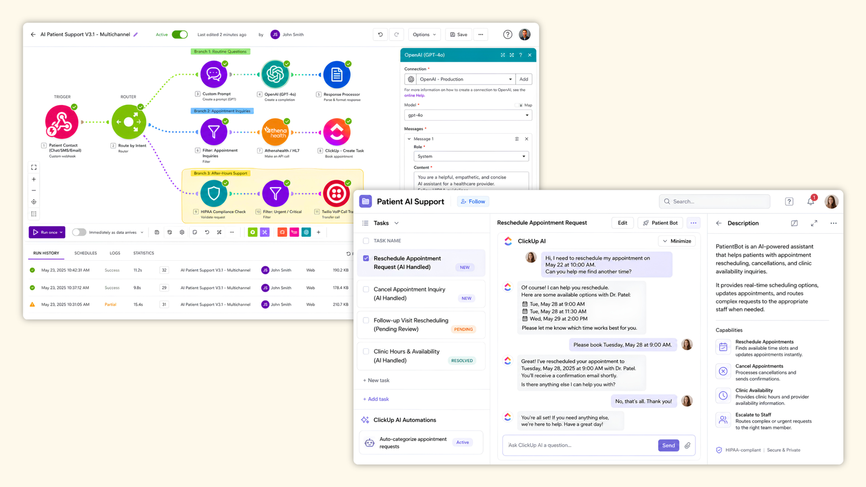The height and width of the screenshot is (487, 866).
Task: Click the green tools swatch in bottom toolbar
Action: pos(253,232)
